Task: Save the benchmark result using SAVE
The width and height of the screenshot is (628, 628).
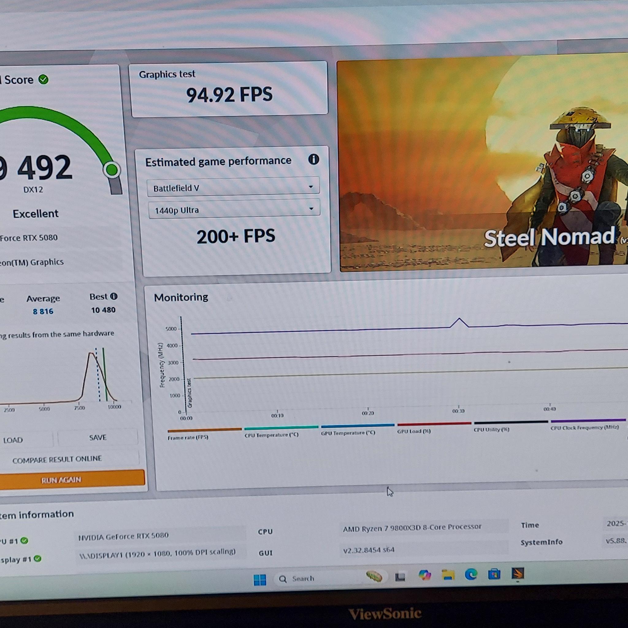Action: (x=98, y=437)
